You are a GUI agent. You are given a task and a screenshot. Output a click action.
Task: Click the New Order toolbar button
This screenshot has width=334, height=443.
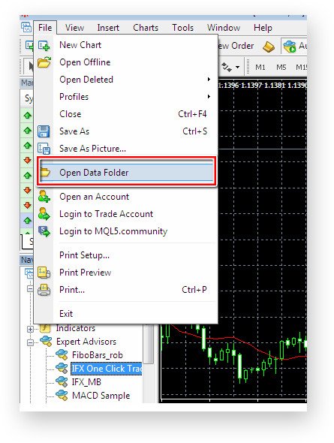pos(236,46)
